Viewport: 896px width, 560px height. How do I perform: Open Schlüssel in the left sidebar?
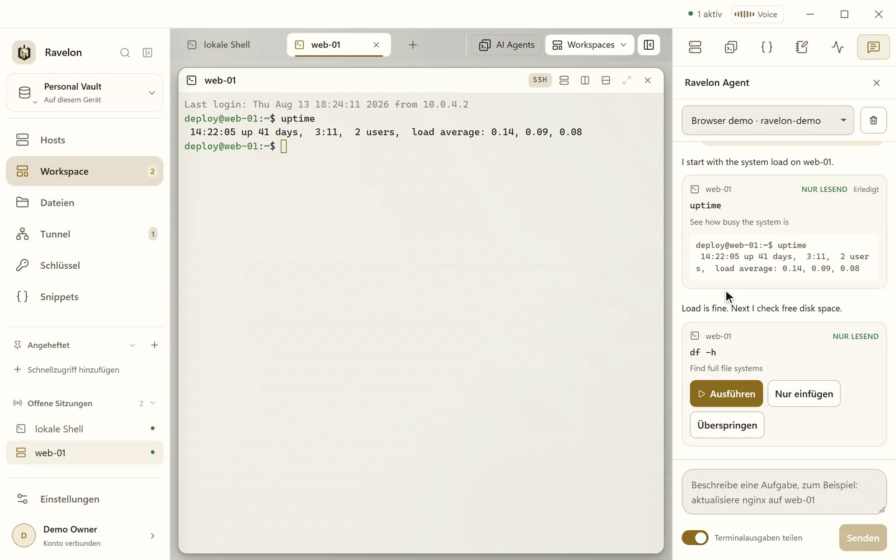pos(85,266)
